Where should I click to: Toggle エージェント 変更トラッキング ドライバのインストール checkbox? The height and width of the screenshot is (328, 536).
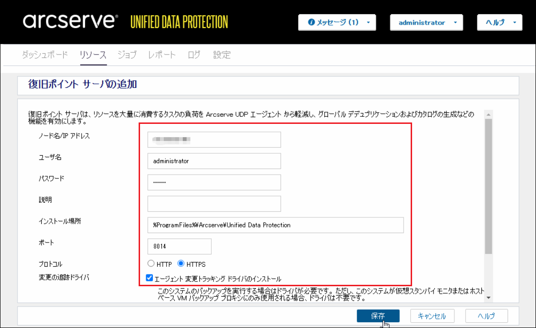[150, 278]
